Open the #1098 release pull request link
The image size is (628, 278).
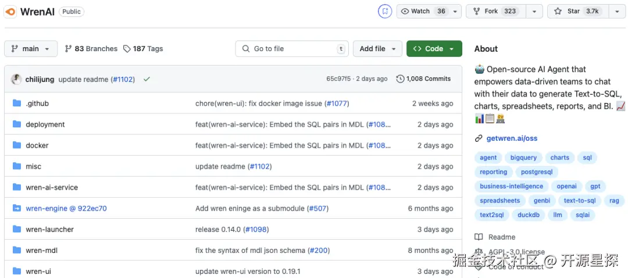coord(255,230)
